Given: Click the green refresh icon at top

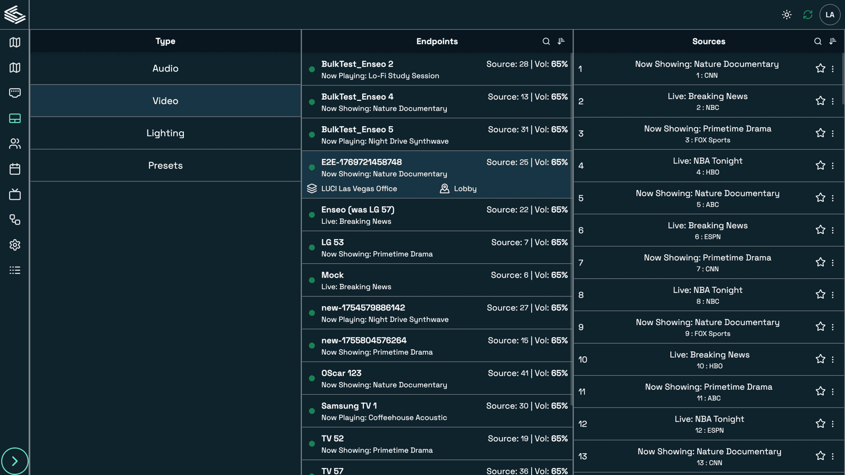Looking at the screenshot, I should point(808,15).
